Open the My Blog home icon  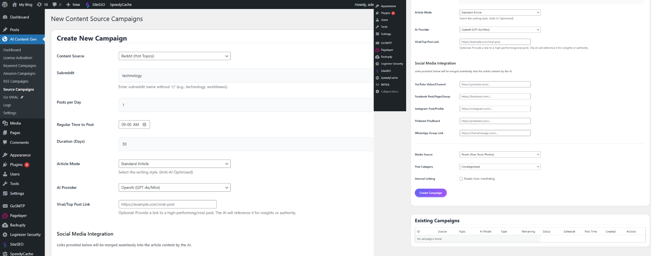15,4
